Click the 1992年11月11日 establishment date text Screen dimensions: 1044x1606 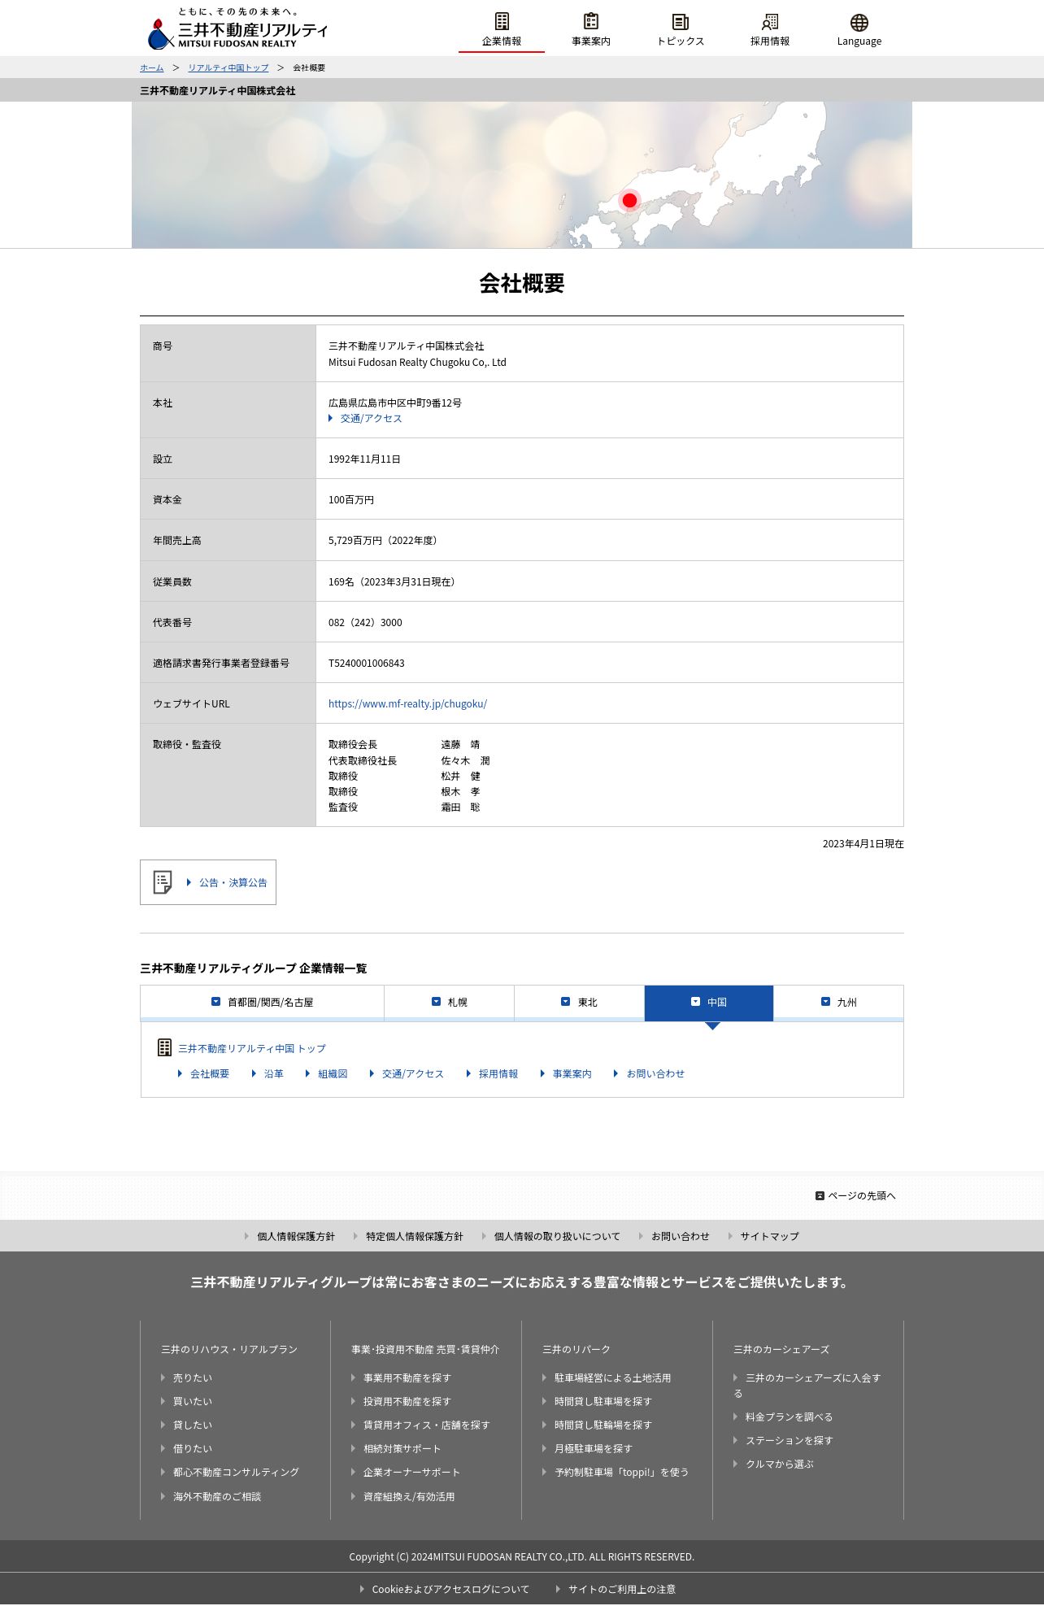tap(364, 459)
